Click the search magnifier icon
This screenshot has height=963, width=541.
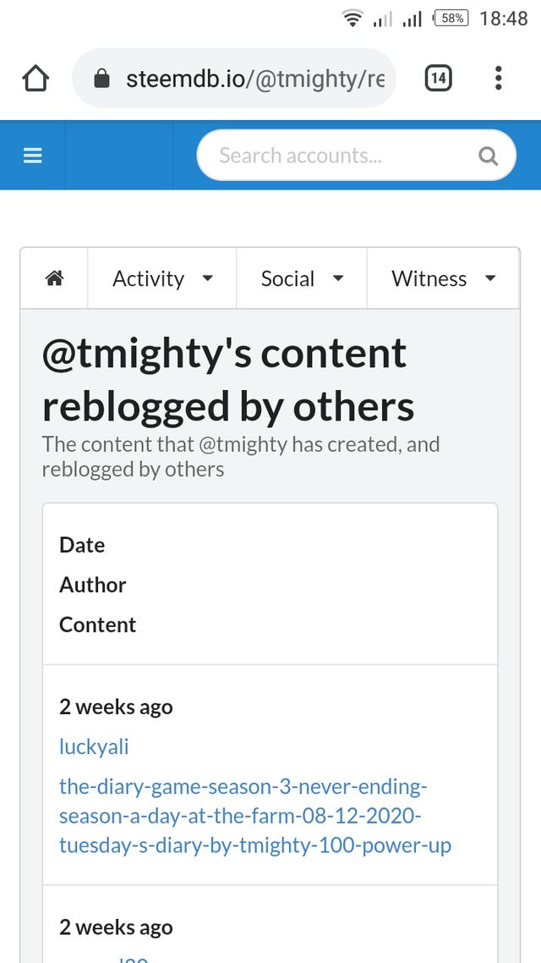pyautogui.click(x=488, y=157)
